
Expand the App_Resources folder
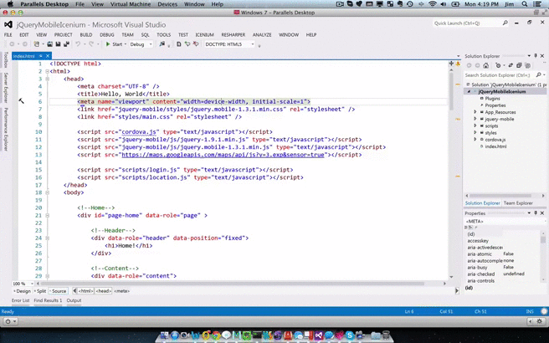tap(475, 112)
